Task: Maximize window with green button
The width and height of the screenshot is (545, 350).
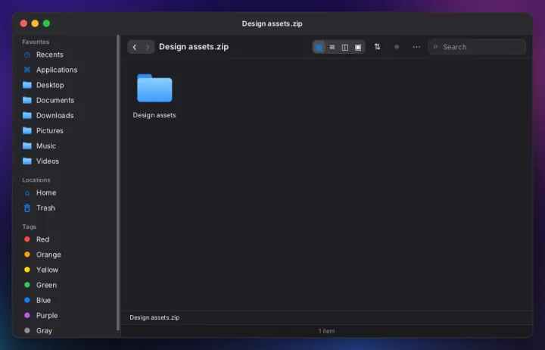Action: pos(47,23)
